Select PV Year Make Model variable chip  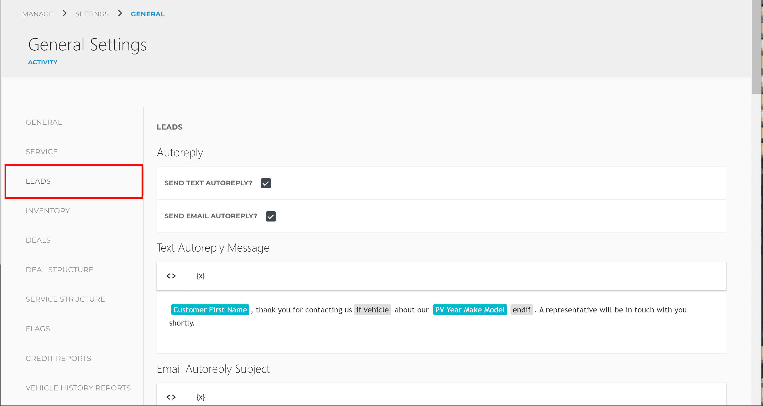469,310
